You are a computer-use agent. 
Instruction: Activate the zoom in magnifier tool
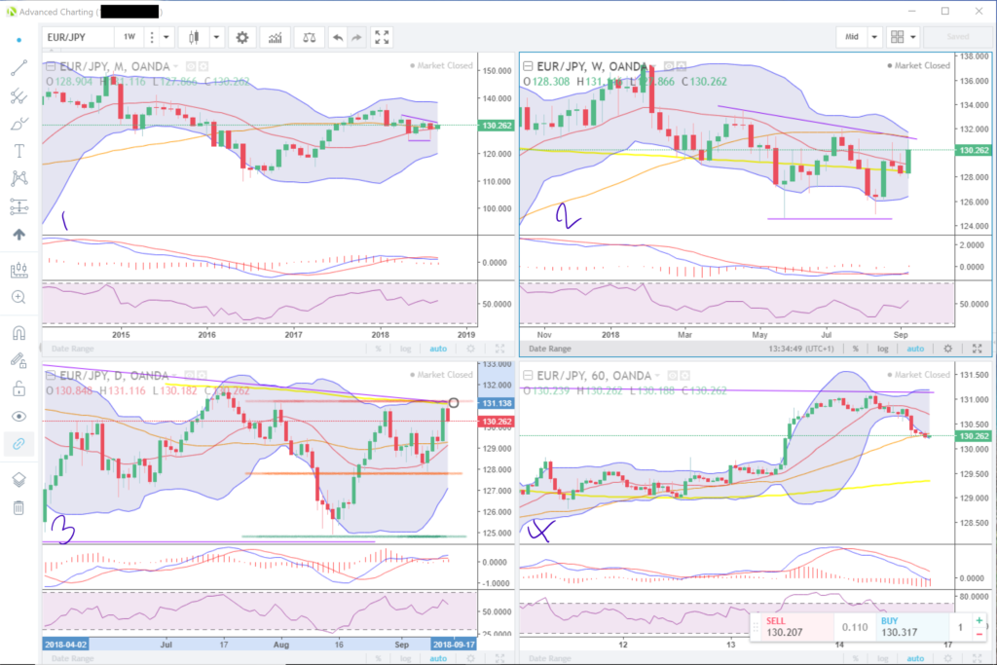[18, 297]
